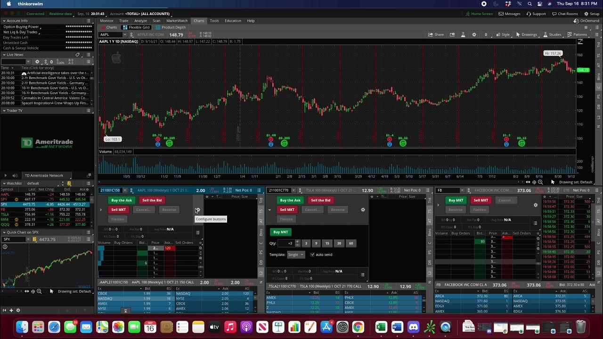Collapse the Trader TV section
Screen dimensions: 603x339
(4, 111)
